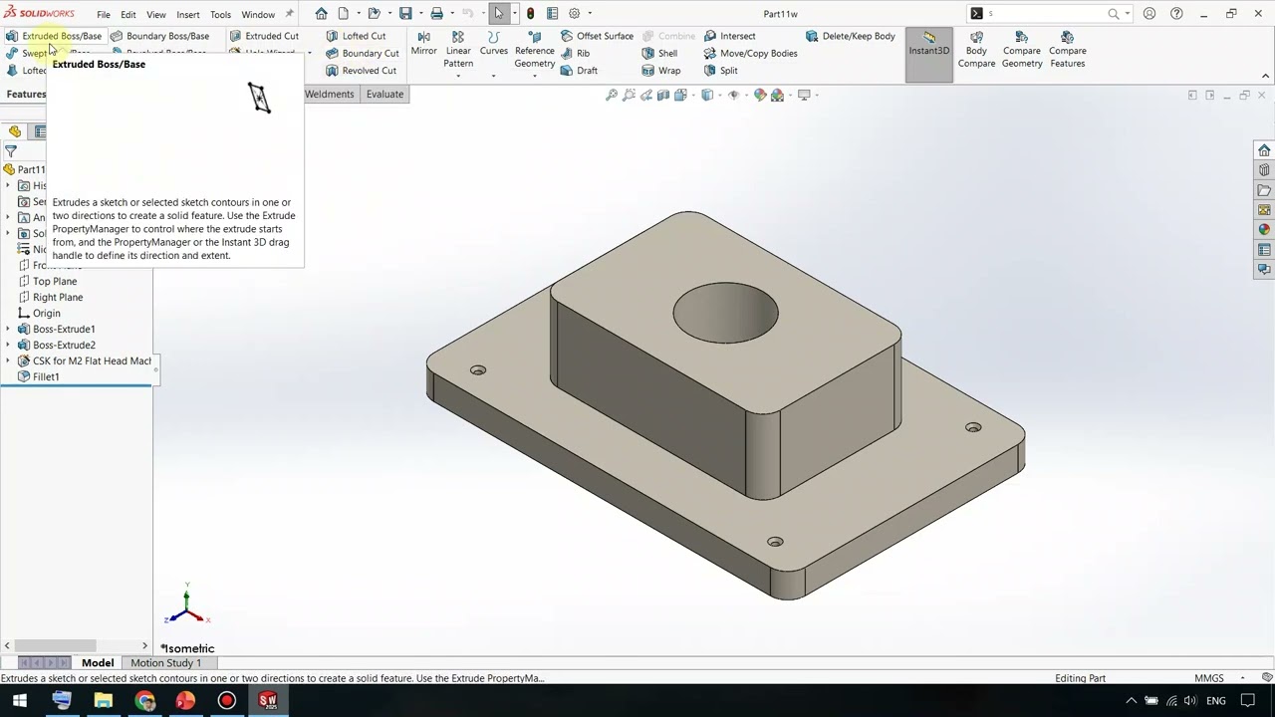This screenshot has height=717, width=1275.
Task: Select the Offset Surface tool
Action: (596, 36)
